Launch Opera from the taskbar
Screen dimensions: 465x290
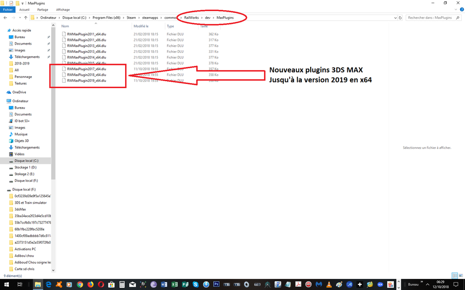(101, 285)
